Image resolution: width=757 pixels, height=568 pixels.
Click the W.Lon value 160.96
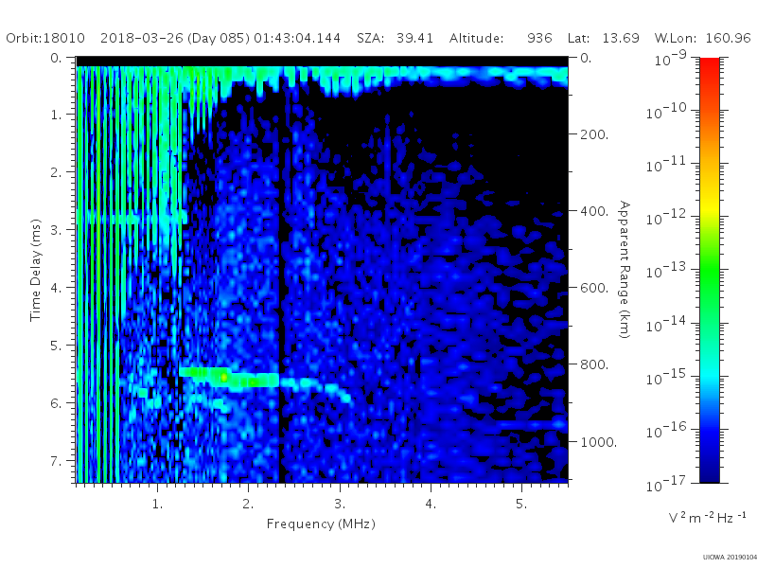pyautogui.click(x=729, y=38)
